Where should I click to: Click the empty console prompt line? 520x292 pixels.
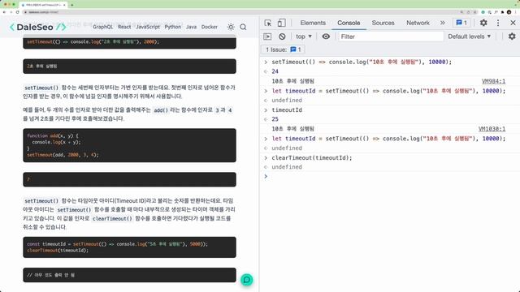pos(390,177)
